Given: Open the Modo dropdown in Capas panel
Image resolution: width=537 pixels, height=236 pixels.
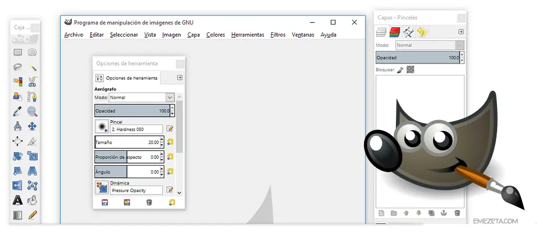Looking at the screenshot, I should point(430,45).
